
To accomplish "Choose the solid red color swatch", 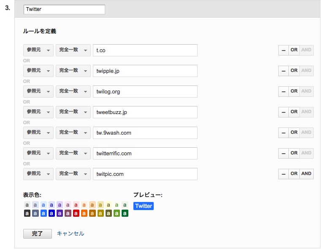I will tap(76, 213).
